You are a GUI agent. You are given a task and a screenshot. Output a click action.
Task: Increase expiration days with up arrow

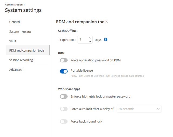[x=90, y=38]
